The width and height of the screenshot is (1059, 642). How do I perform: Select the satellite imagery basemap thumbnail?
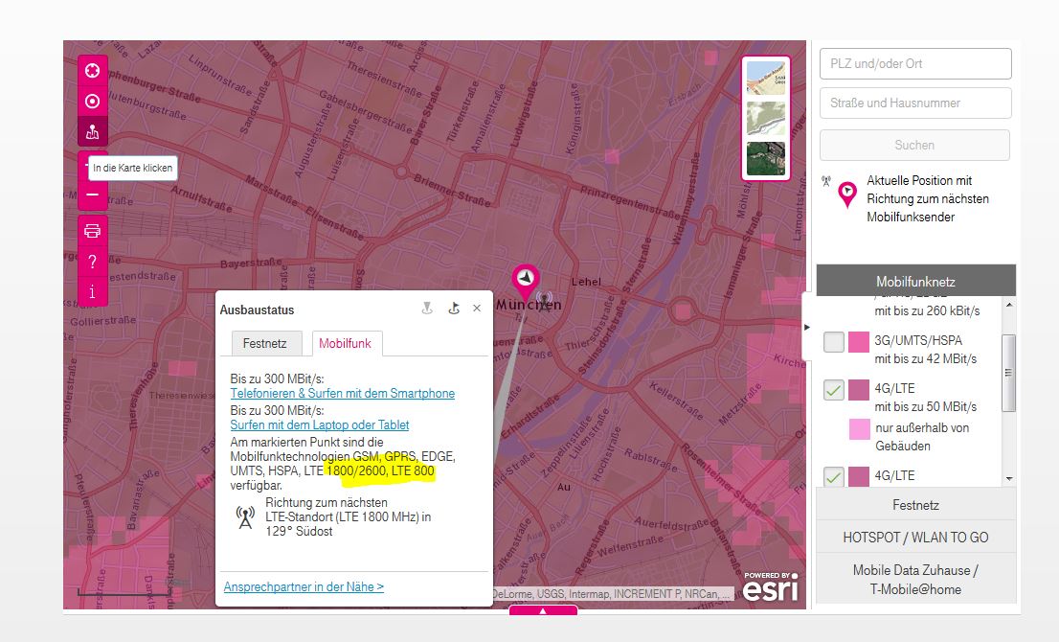[766, 157]
